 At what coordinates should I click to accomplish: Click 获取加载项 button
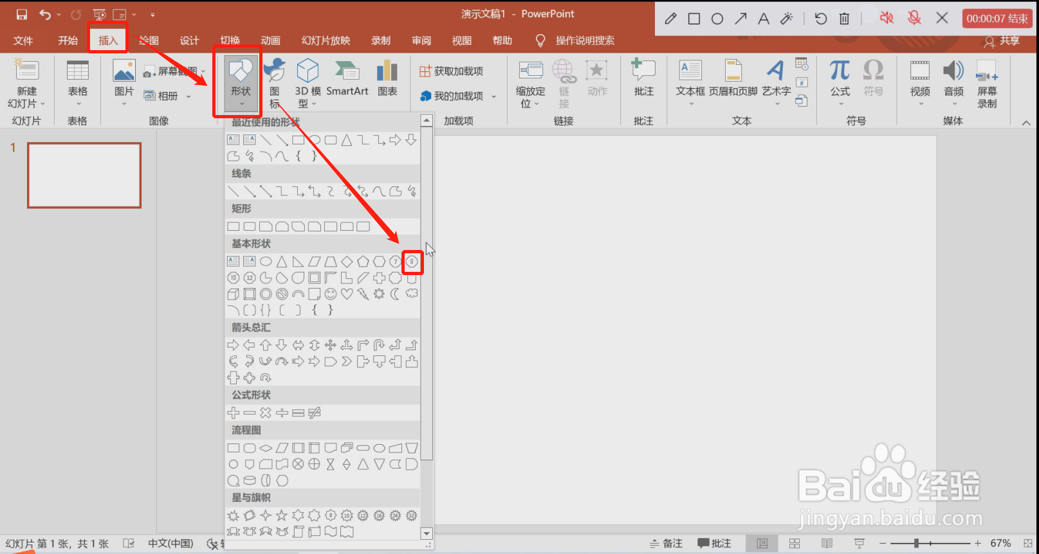(451, 71)
